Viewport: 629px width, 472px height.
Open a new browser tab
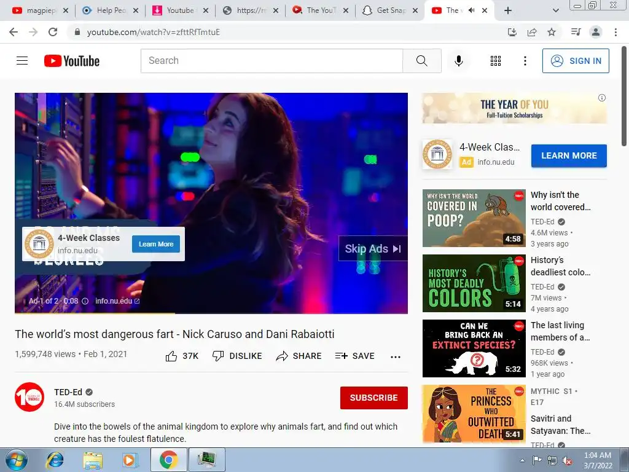[507, 10]
